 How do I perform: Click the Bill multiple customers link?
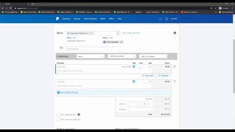point(130,33)
